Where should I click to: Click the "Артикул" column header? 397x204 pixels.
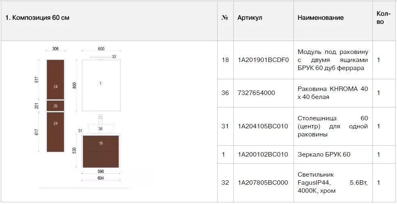(x=250, y=18)
